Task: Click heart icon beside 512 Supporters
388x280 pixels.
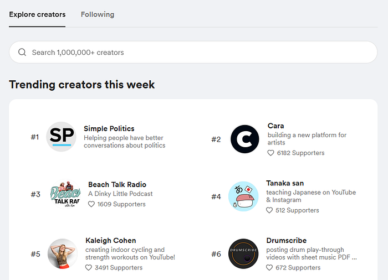Action: (269, 210)
